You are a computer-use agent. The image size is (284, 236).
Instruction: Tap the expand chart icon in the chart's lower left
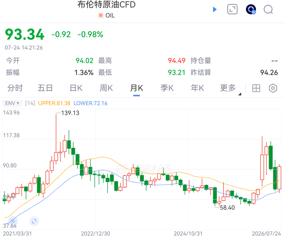pyautogui.click(x=34, y=221)
